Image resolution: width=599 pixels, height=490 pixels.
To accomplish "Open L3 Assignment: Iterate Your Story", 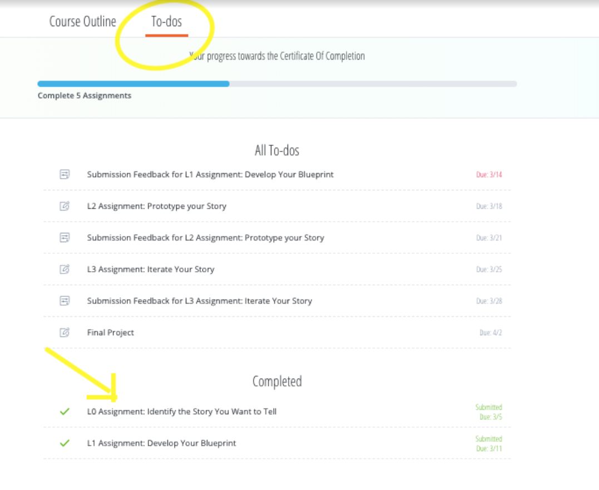I will pos(150,269).
